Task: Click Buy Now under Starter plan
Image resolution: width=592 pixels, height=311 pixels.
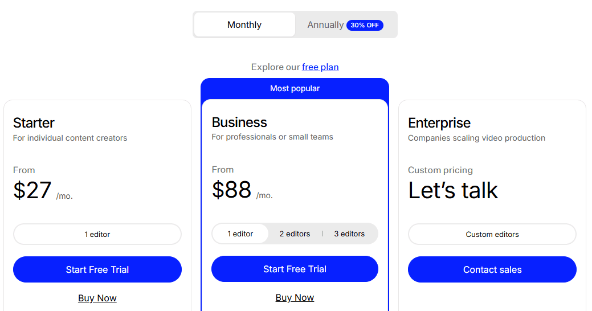Action: pos(97,298)
